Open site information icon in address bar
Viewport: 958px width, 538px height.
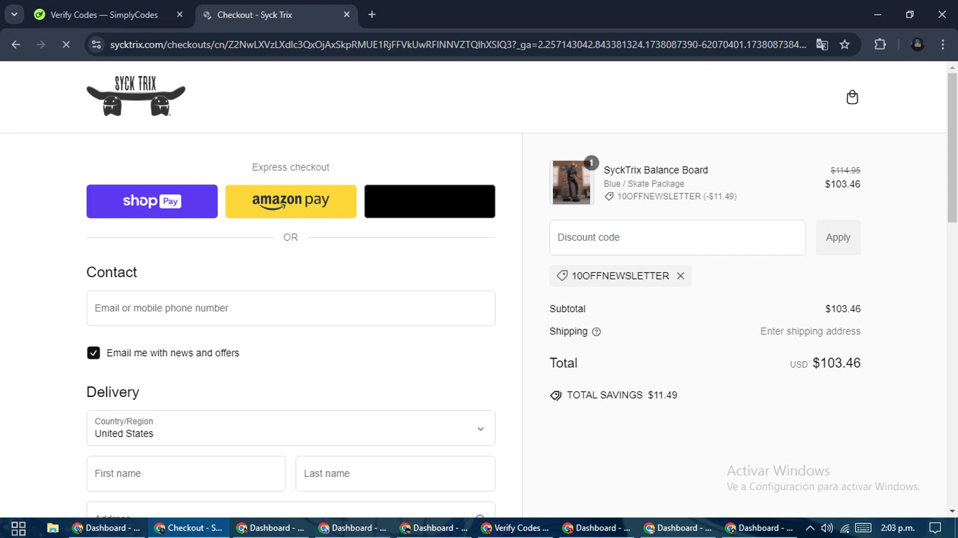click(96, 44)
